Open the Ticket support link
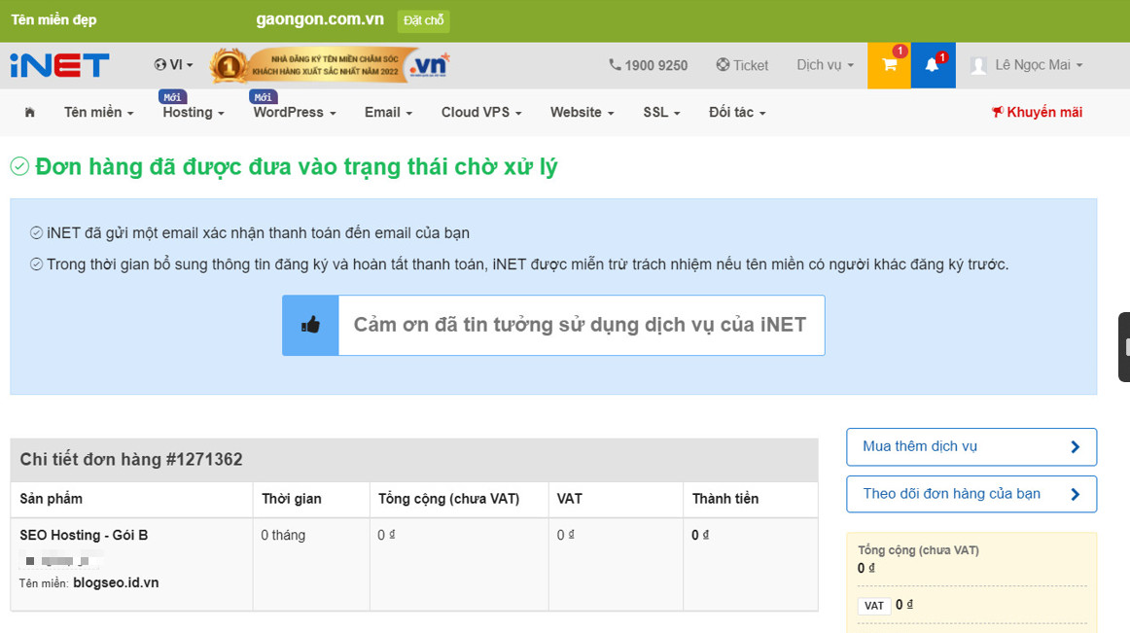1130x633 pixels. (742, 65)
